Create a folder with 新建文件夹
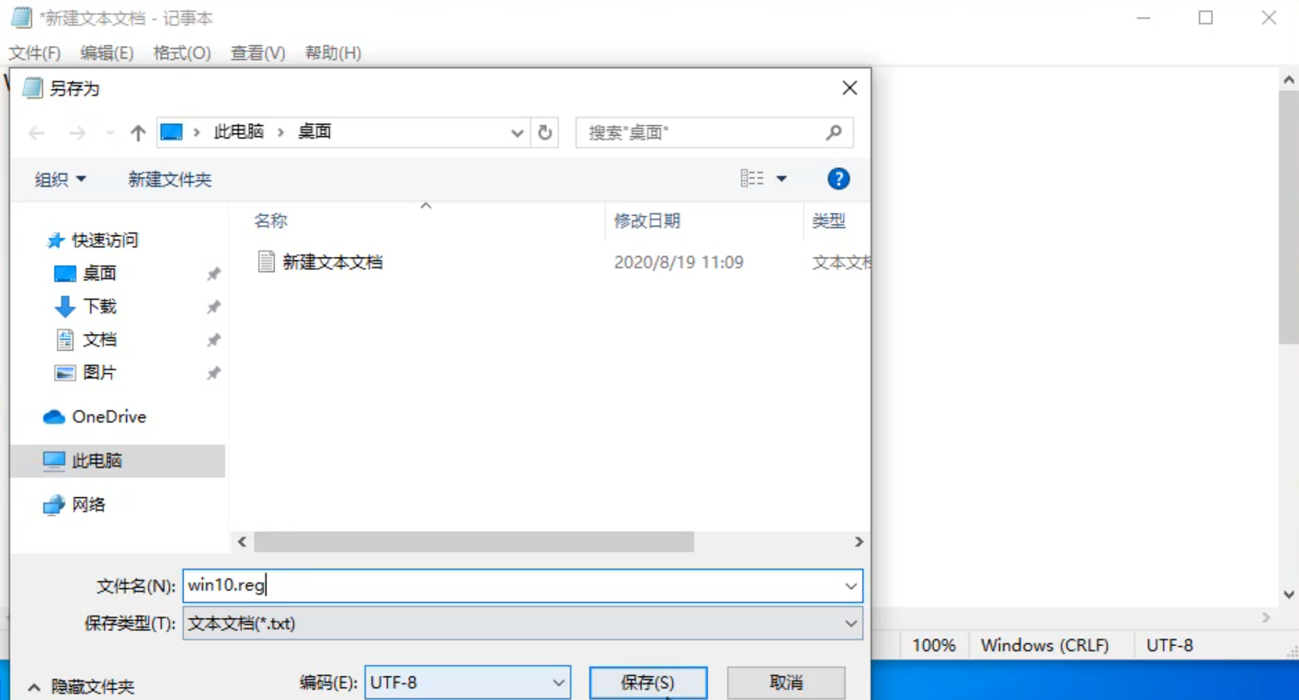Viewport: 1299px width, 700px height. [x=169, y=178]
